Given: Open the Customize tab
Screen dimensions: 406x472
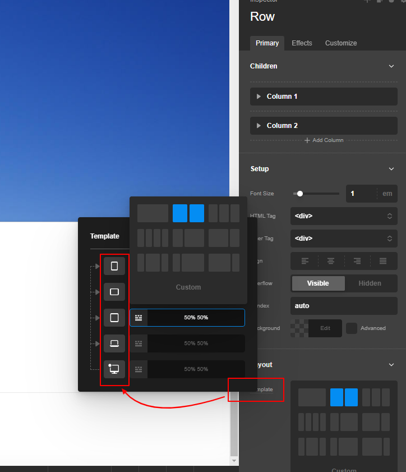Looking at the screenshot, I should point(341,43).
